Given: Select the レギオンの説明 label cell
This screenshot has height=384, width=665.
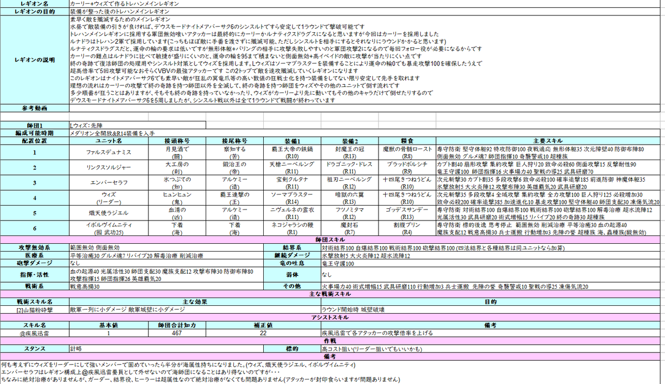Looking at the screenshot, I should 34,60.
